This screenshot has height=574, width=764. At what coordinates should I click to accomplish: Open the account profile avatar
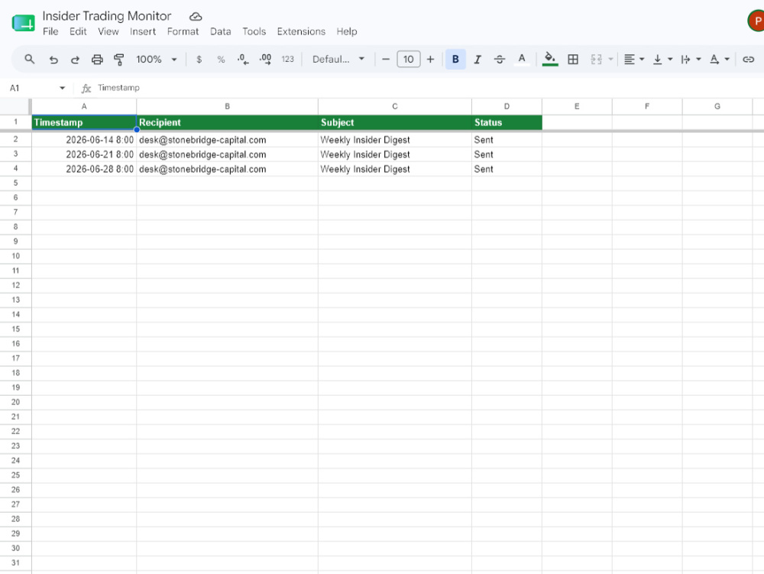click(756, 21)
